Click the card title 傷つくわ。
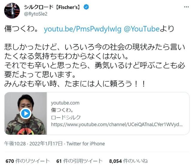The image size is (193, 167). 62,110
